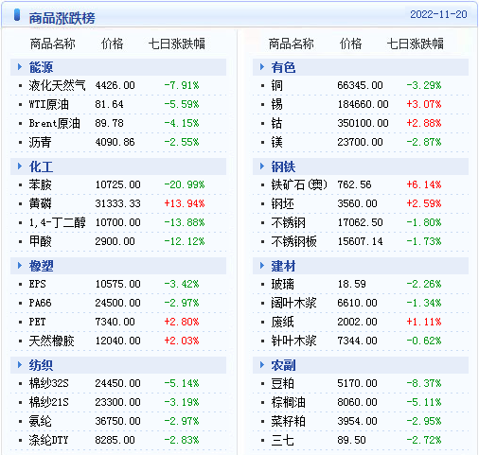Click 铁矿石 change value +6.14%
Screen dimensions: 479x455
coord(424,184)
